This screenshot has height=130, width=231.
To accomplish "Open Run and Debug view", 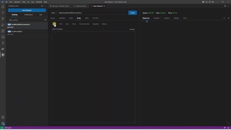I will point(3,25).
